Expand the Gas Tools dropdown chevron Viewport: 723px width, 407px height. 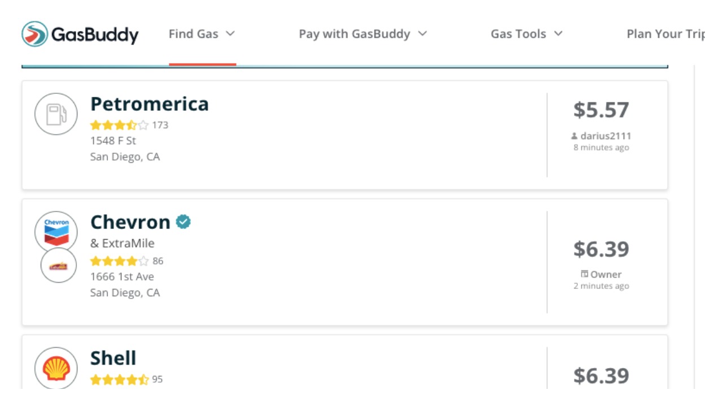point(558,34)
